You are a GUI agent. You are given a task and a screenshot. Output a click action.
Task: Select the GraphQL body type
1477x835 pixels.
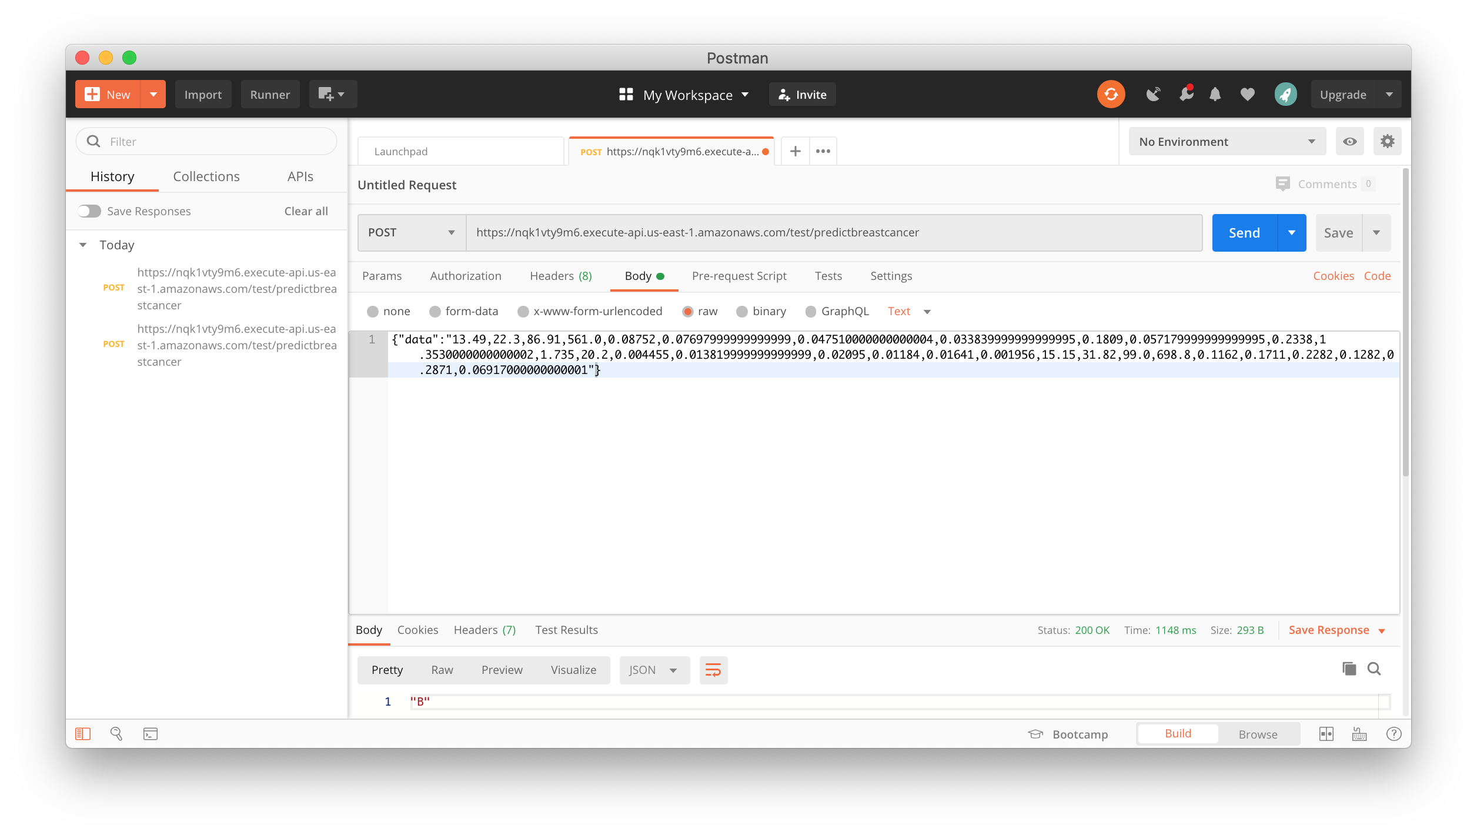pos(811,312)
